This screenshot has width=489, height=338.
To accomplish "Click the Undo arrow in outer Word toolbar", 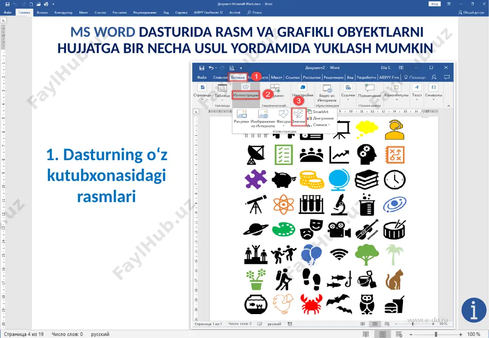I will point(15,4).
